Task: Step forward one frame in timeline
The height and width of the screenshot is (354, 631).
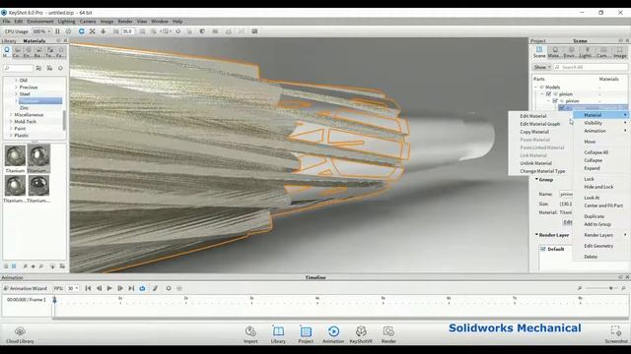Action: click(x=120, y=288)
